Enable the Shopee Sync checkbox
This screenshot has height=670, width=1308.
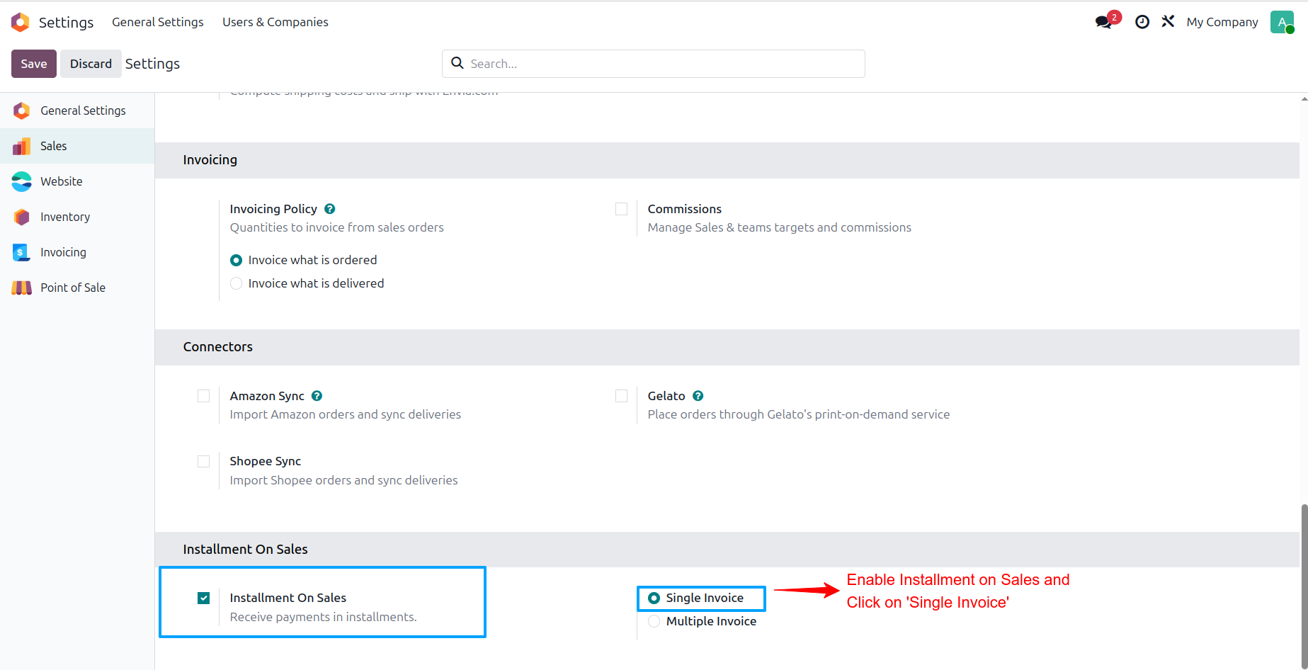pos(204,461)
